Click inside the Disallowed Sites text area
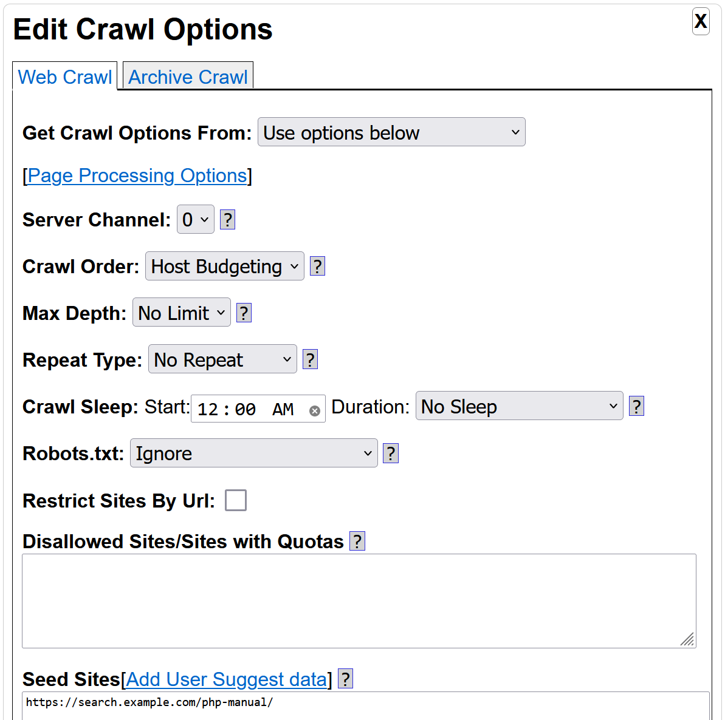This screenshot has height=720, width=725. tap(359, 600)
